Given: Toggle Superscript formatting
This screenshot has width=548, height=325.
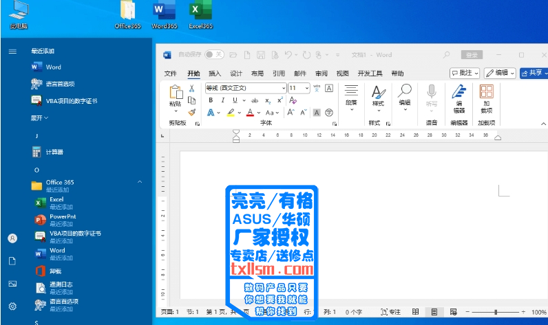Looking at the screenshot, I should tap(280, 100).
